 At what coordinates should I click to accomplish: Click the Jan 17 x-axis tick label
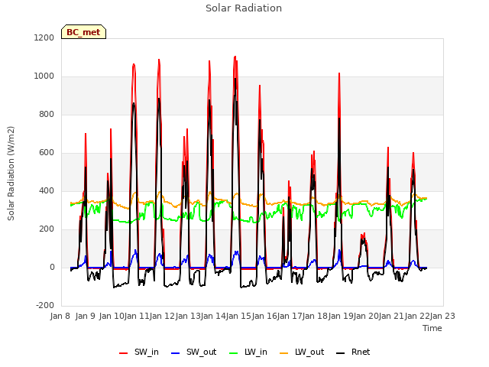tap(290, 316)
